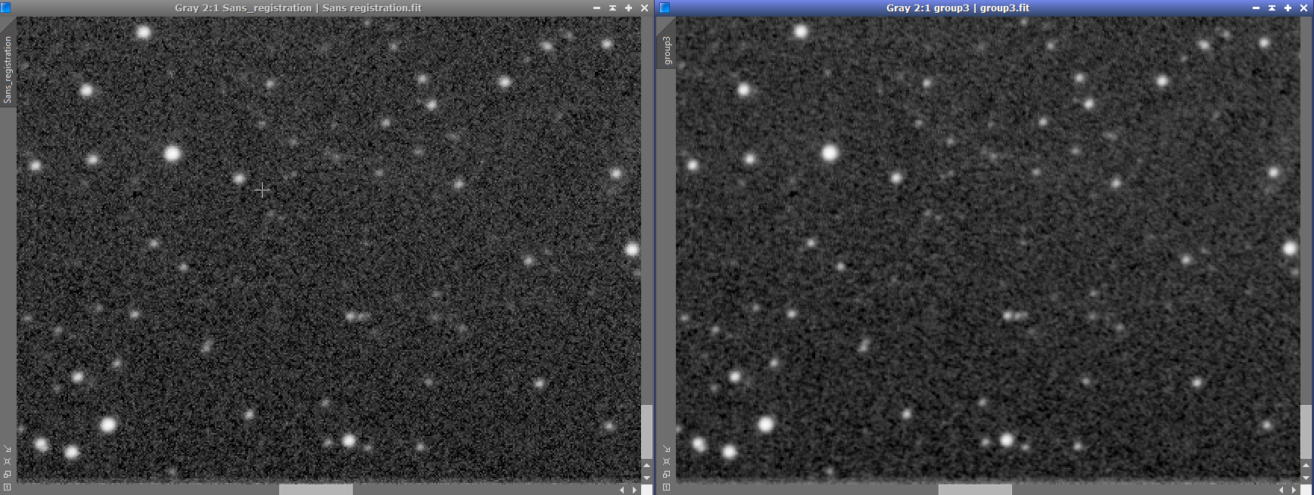
Task: Click the blue window icon of group3 window
Action: (665, 8)
